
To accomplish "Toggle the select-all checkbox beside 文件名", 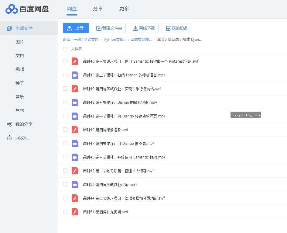I will coord(65,49).
